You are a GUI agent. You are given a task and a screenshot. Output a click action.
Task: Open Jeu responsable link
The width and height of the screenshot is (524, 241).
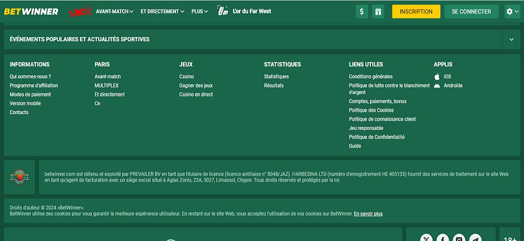pos(366,128)
